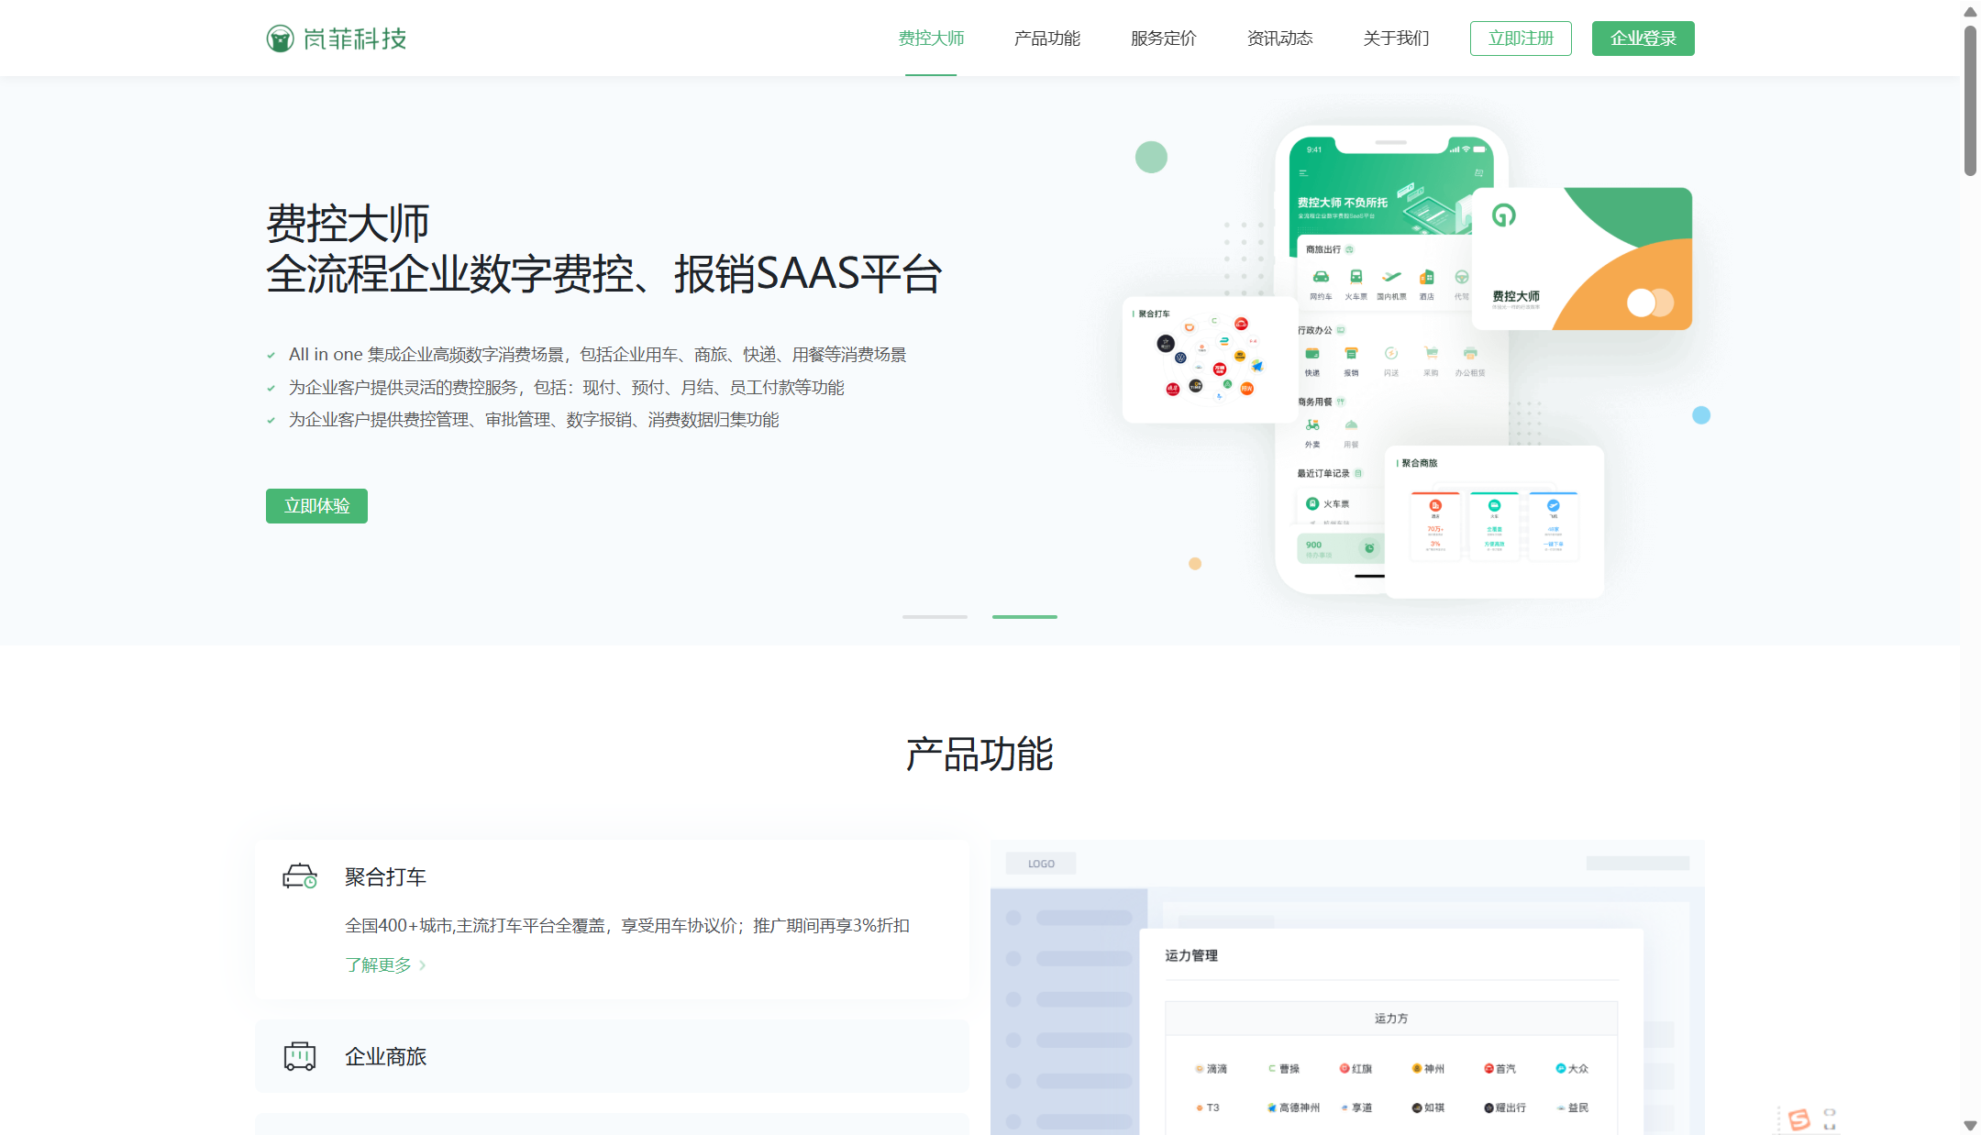Screen dimensions: 1981x1135
Task: Select the 火车票 train ticket icon
Action: coord(1357,277)
